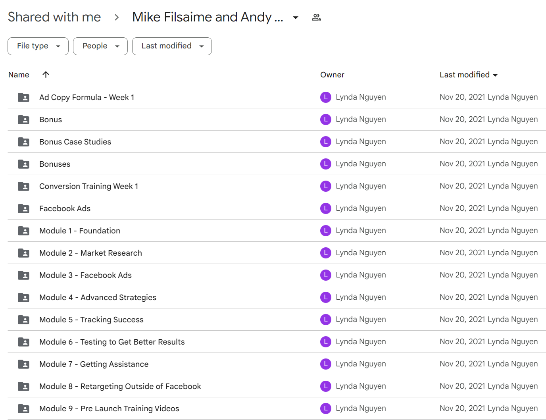The image size is (546, 420).
Task: Select the Bonus Case Studies folder name
Action: point(75,142)
